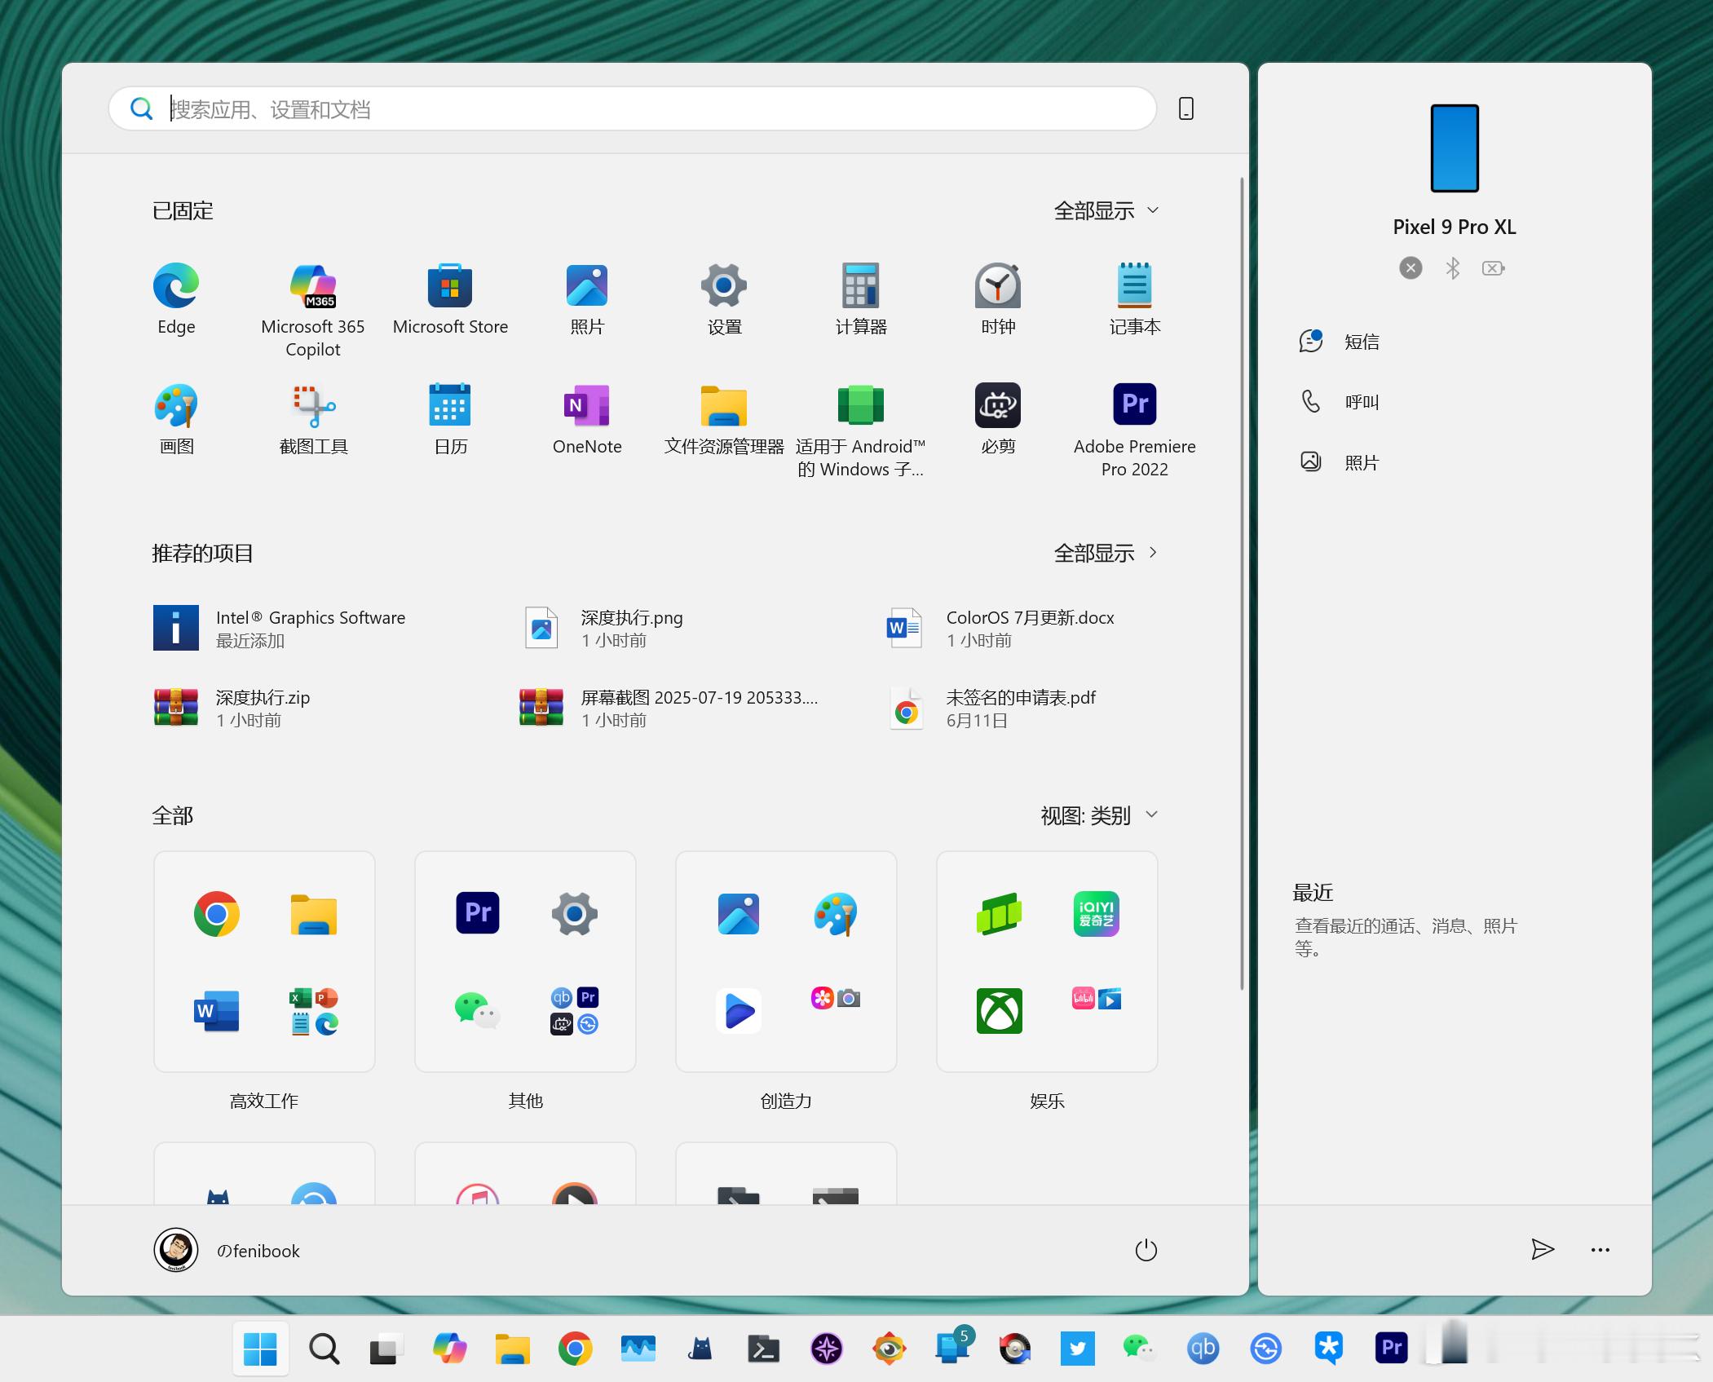
Task: Click the battery status icon under Pixel
Action: (x=1494, y=267)
